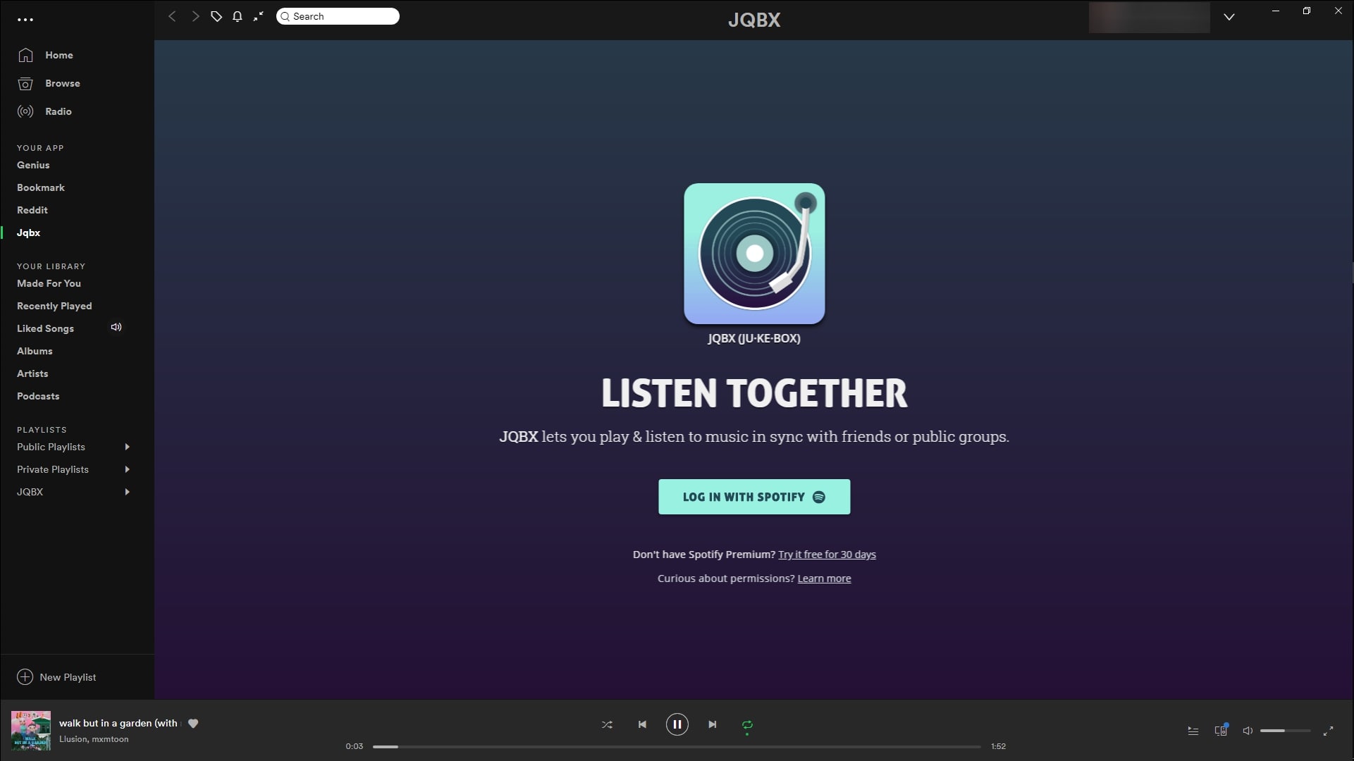Open Browse in the sidebar
1354x761 pixels.
click(62, 83)
